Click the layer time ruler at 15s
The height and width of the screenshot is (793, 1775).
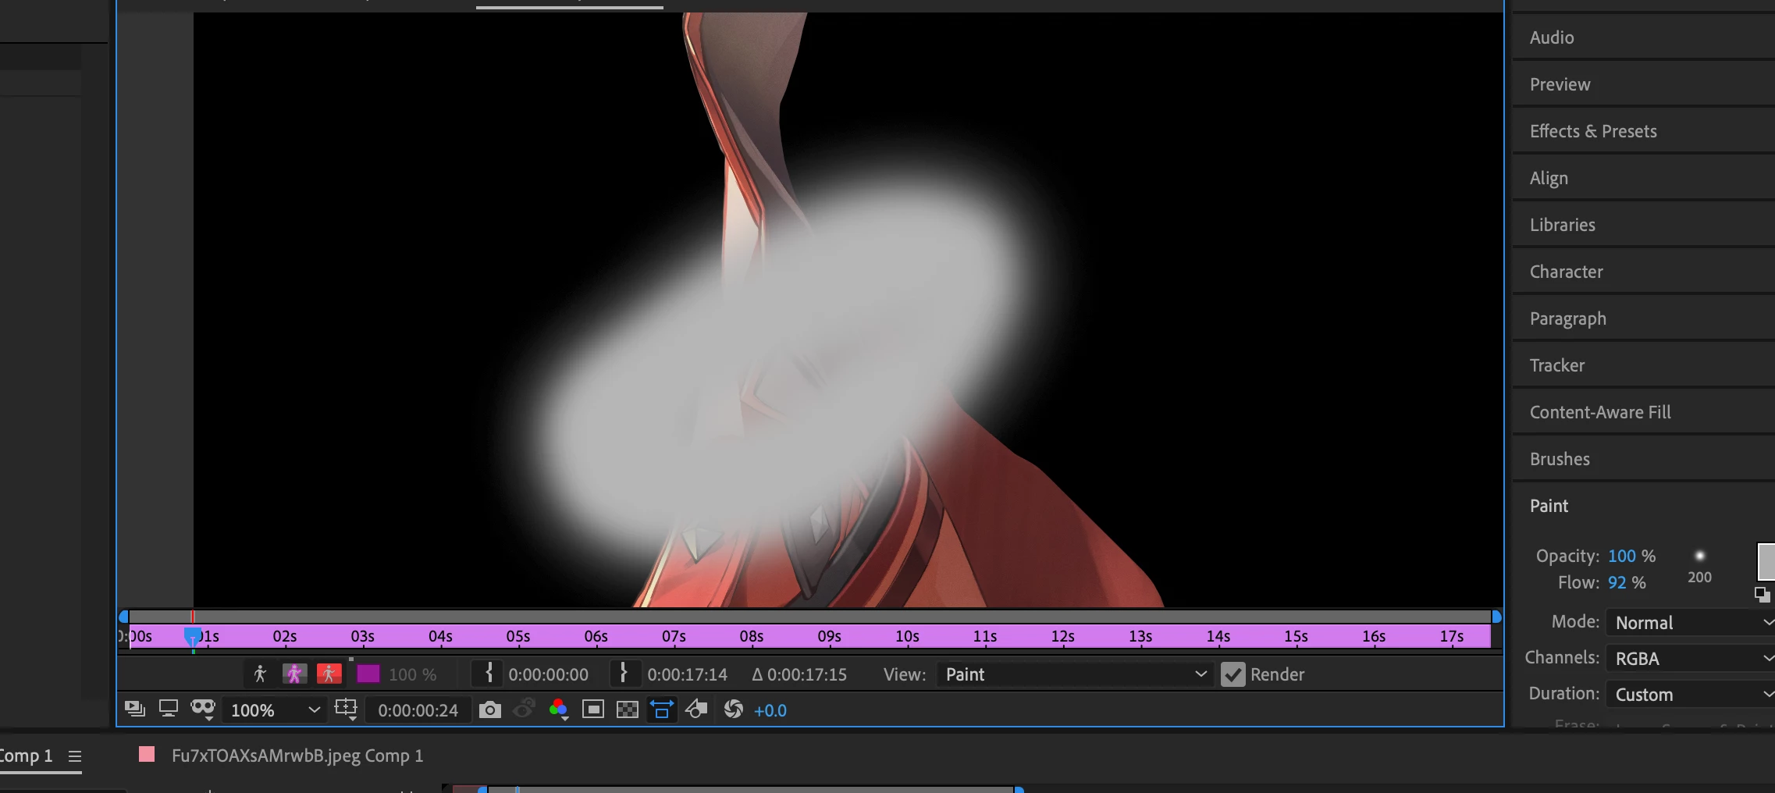click(x=1297, y=637)
